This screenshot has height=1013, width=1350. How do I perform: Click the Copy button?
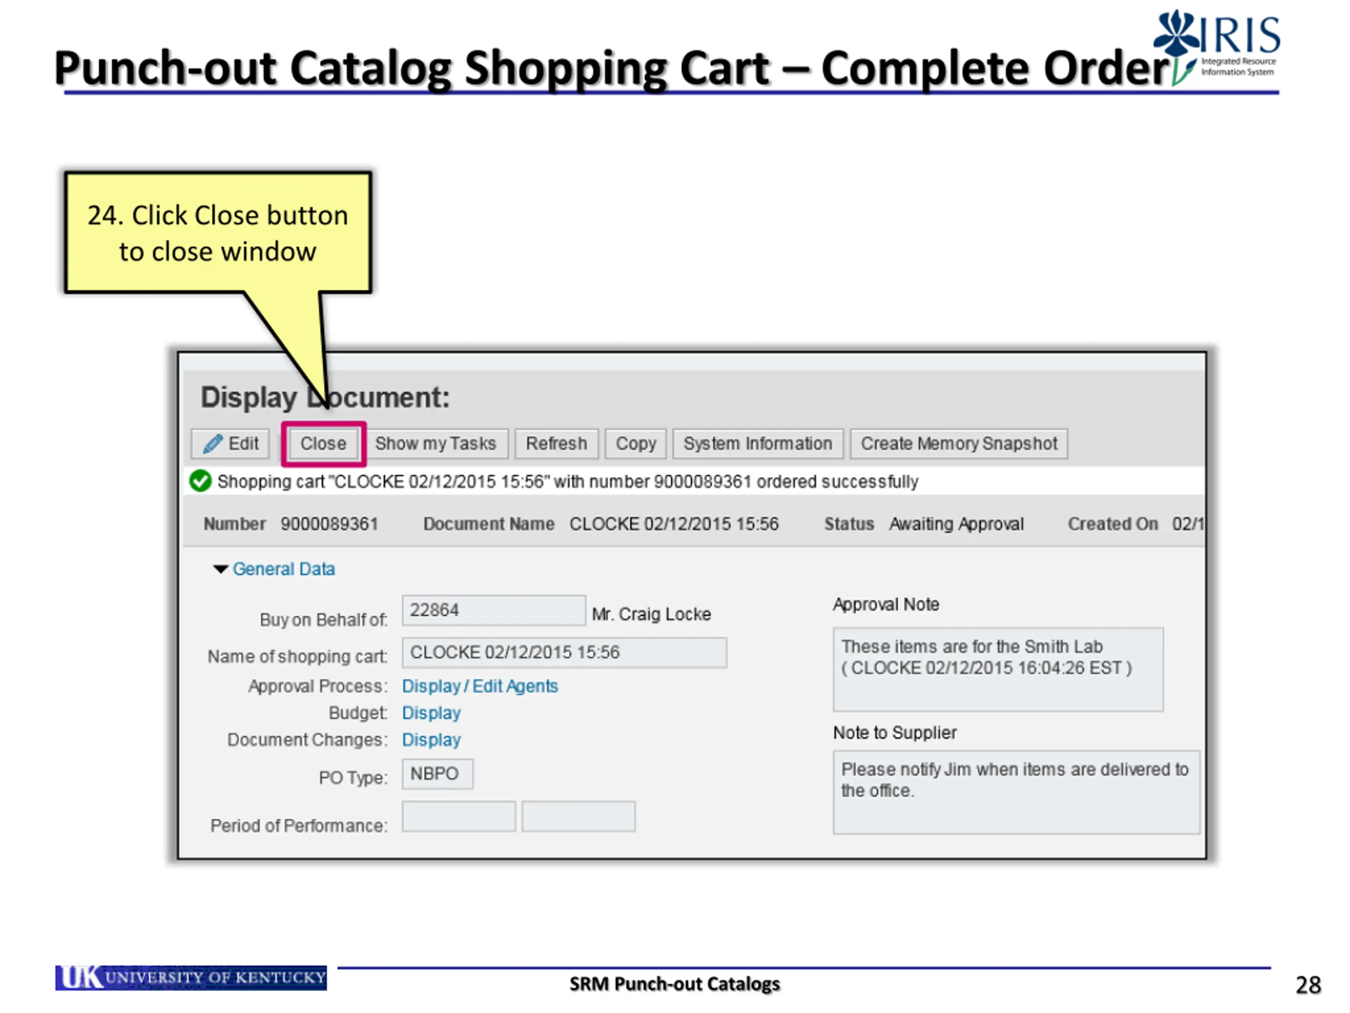[635, 443]
